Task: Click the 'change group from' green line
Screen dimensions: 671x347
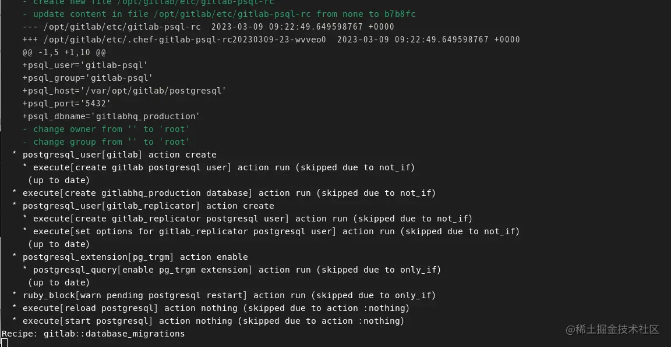Action: (x=105, y=142)
